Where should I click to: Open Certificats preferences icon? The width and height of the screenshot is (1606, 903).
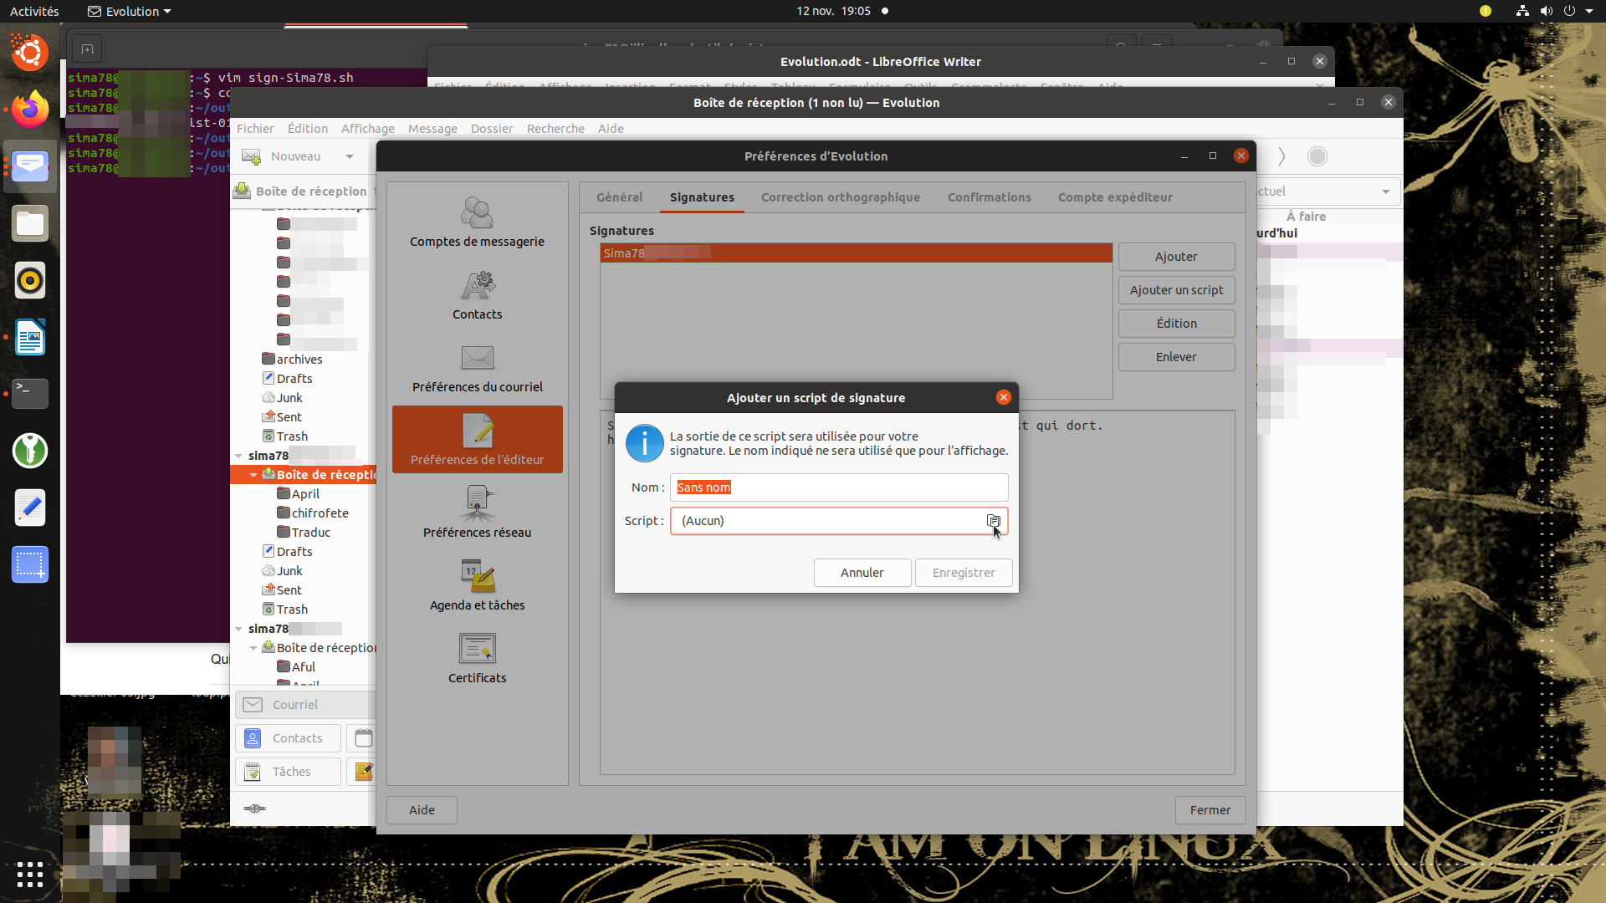(478, 649)
